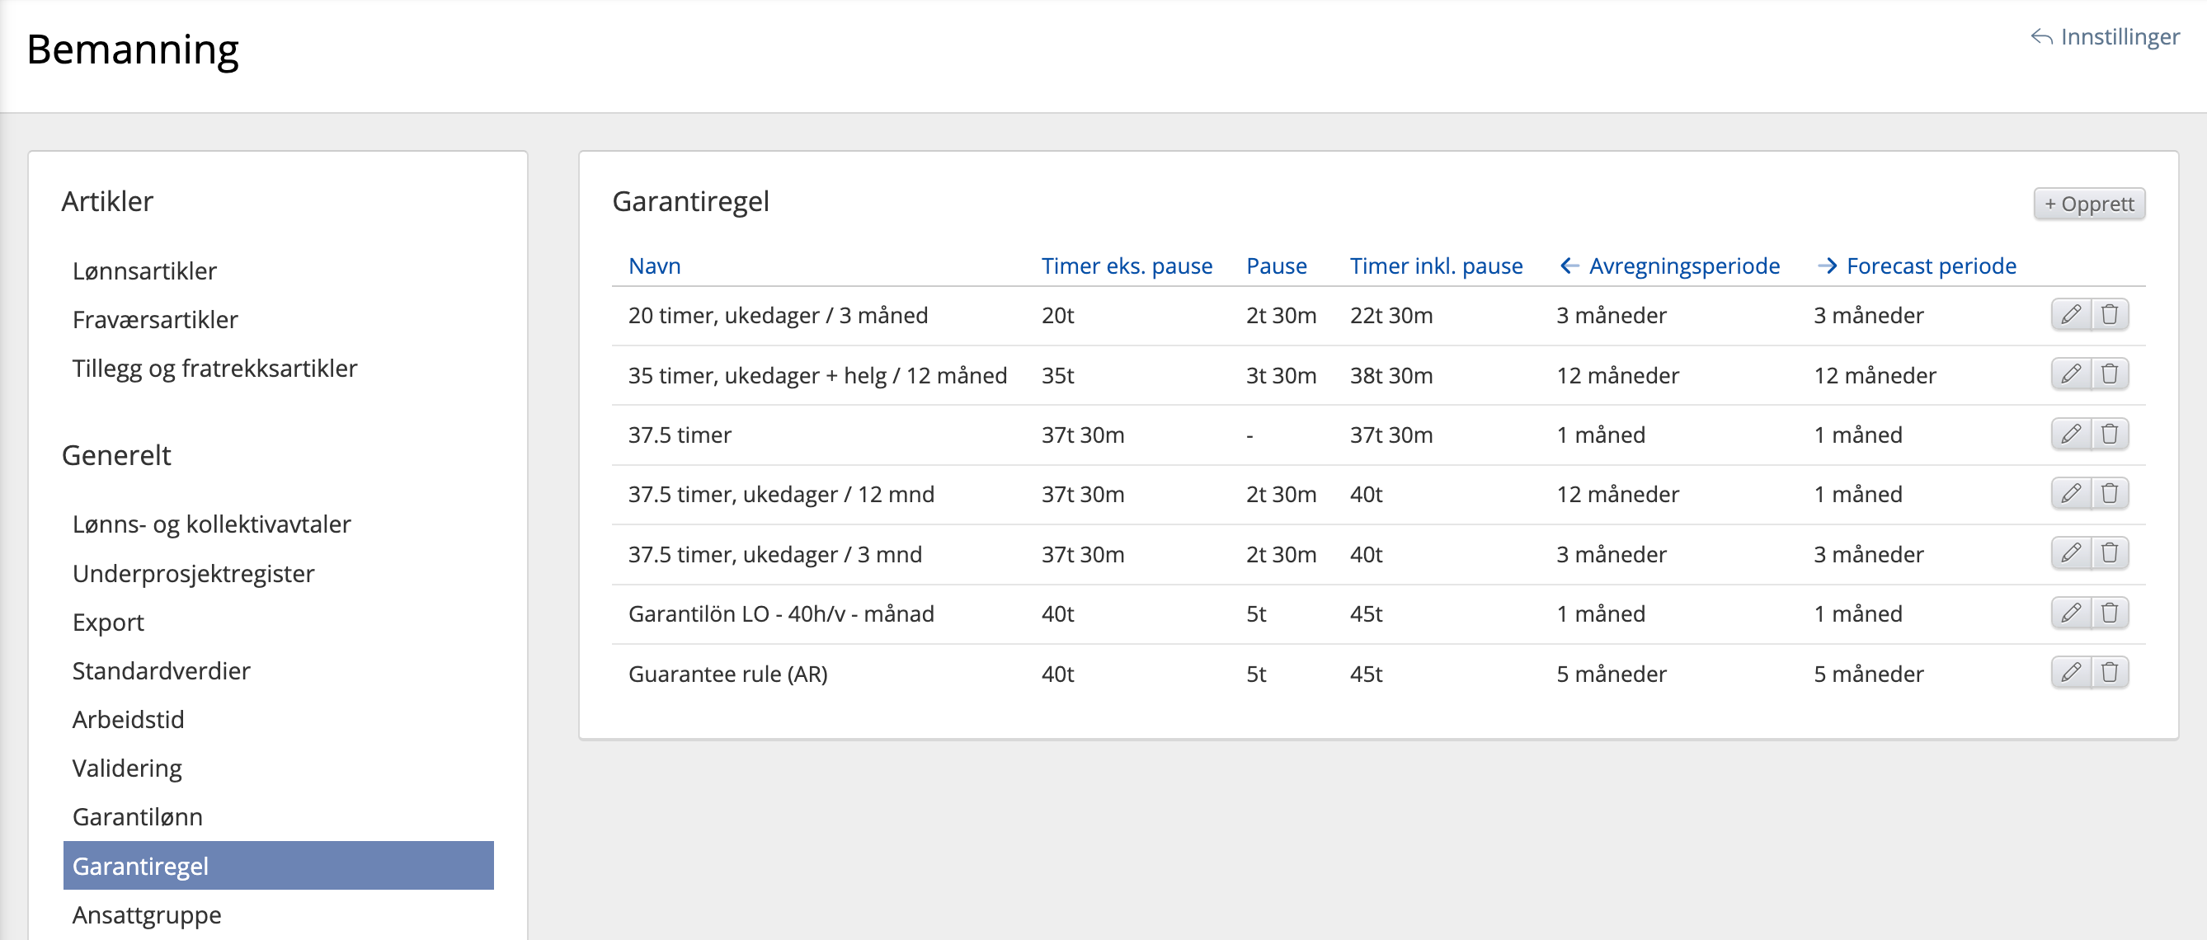Sort by Avregningsperiode column header
The height and width of the screenshot is (940, 2207).
(1682, 266)
